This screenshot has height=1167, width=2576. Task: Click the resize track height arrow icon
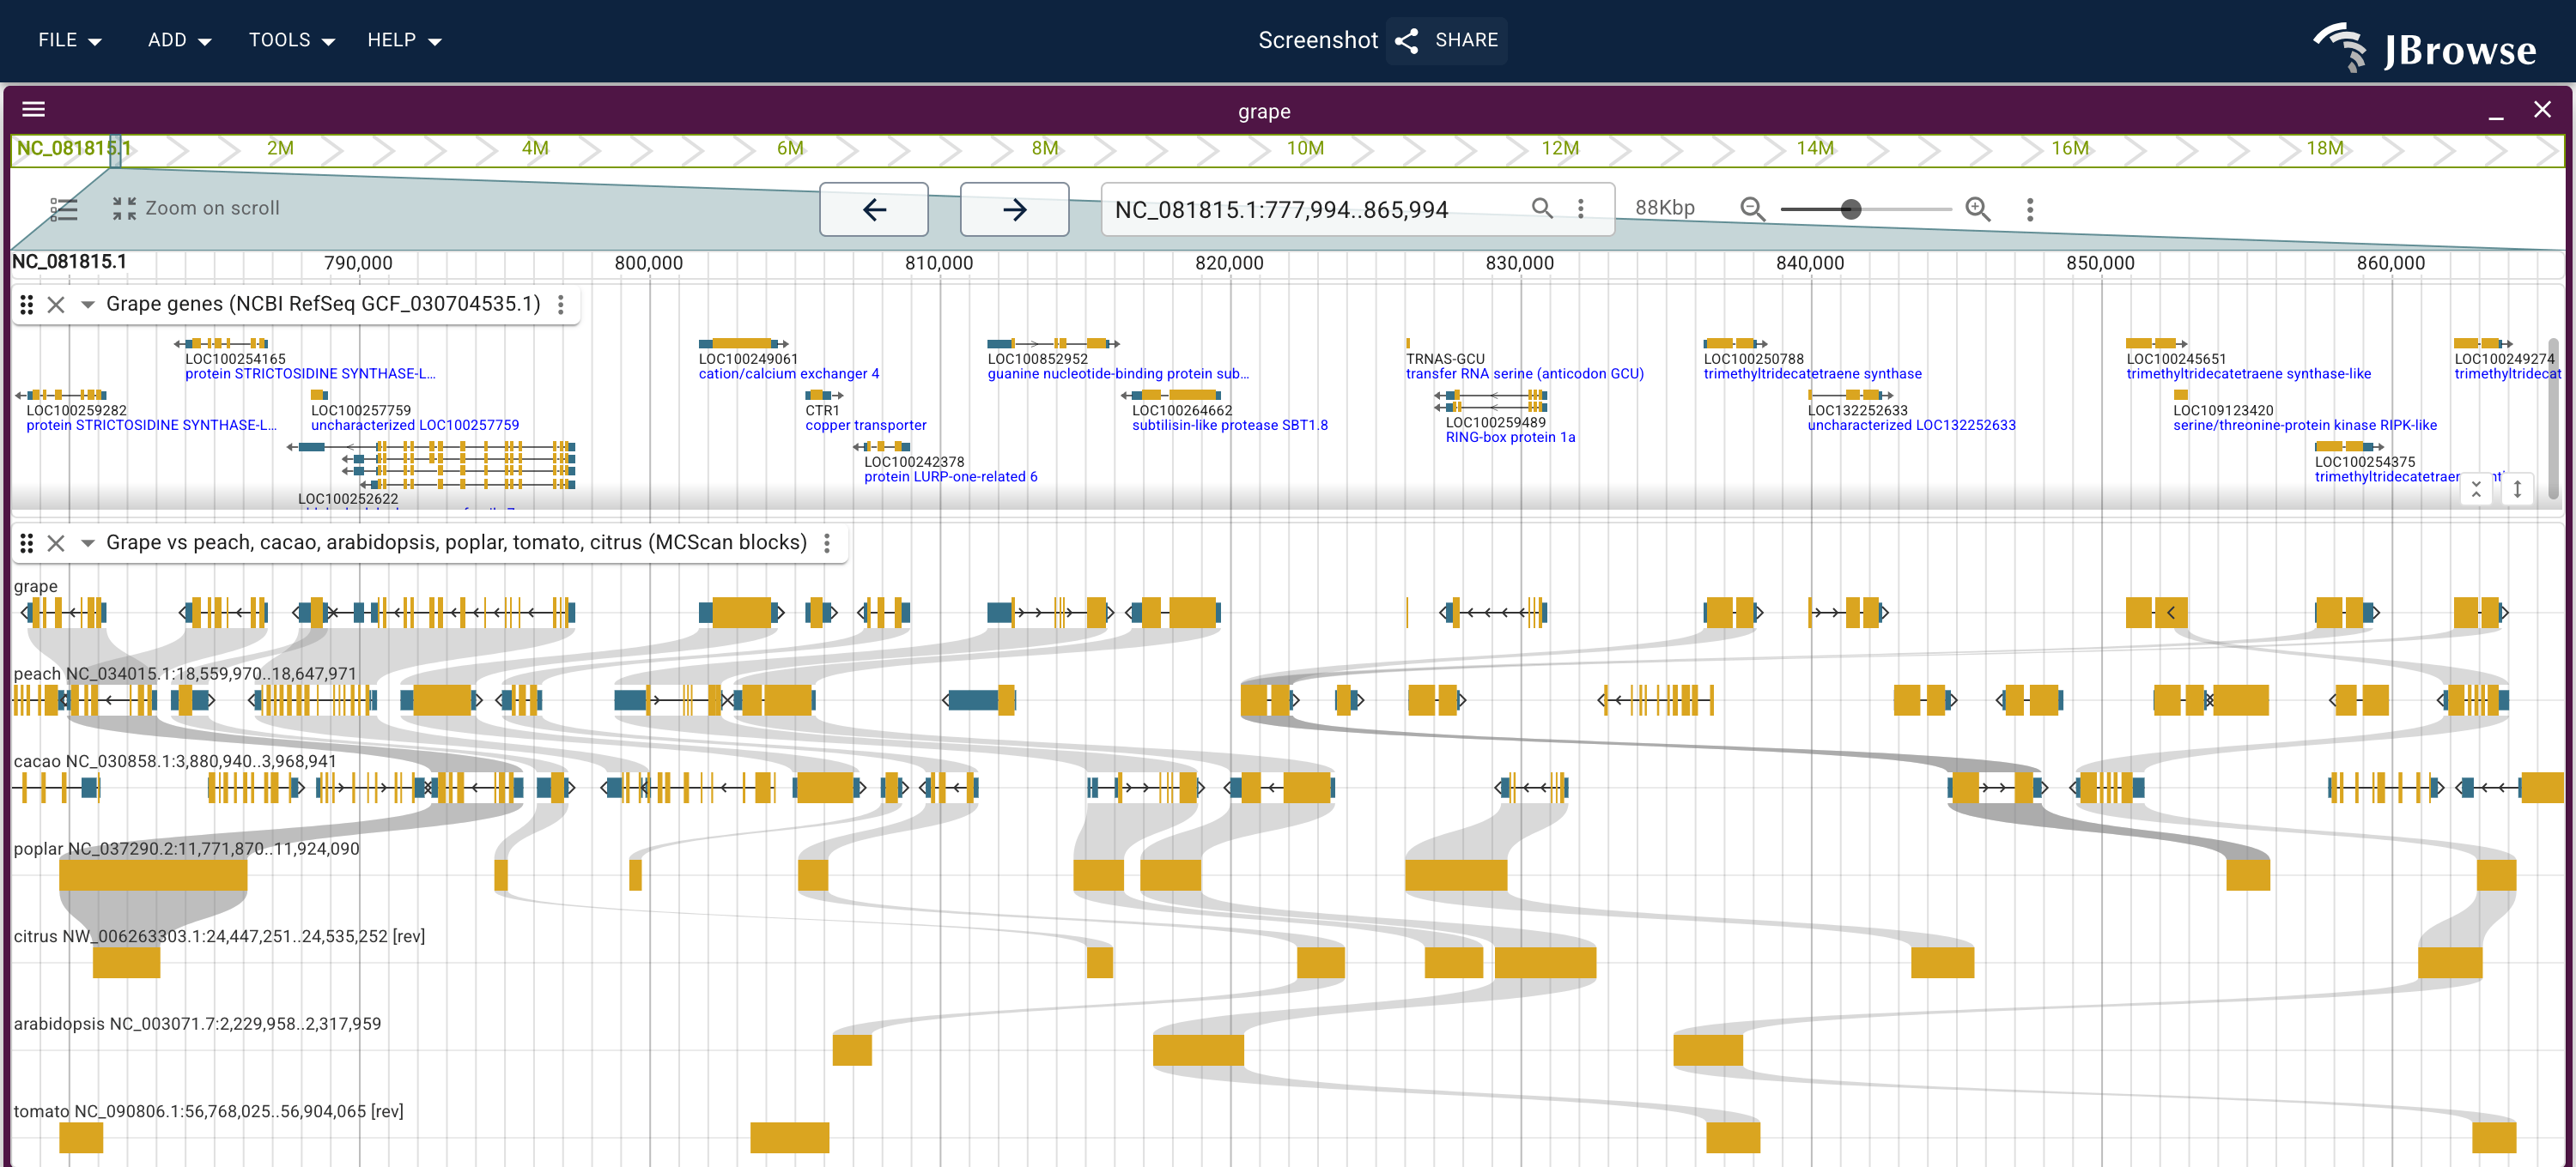pyautogui.click(x=2517, y=488)
